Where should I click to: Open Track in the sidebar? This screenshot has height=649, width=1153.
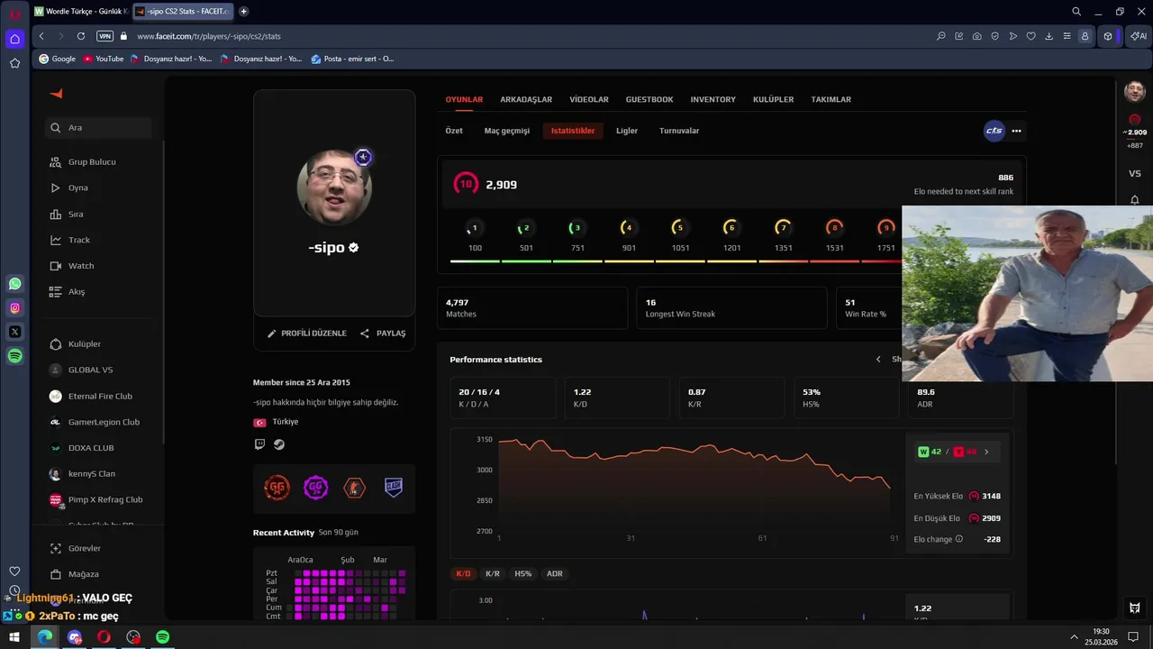[79, 240]
